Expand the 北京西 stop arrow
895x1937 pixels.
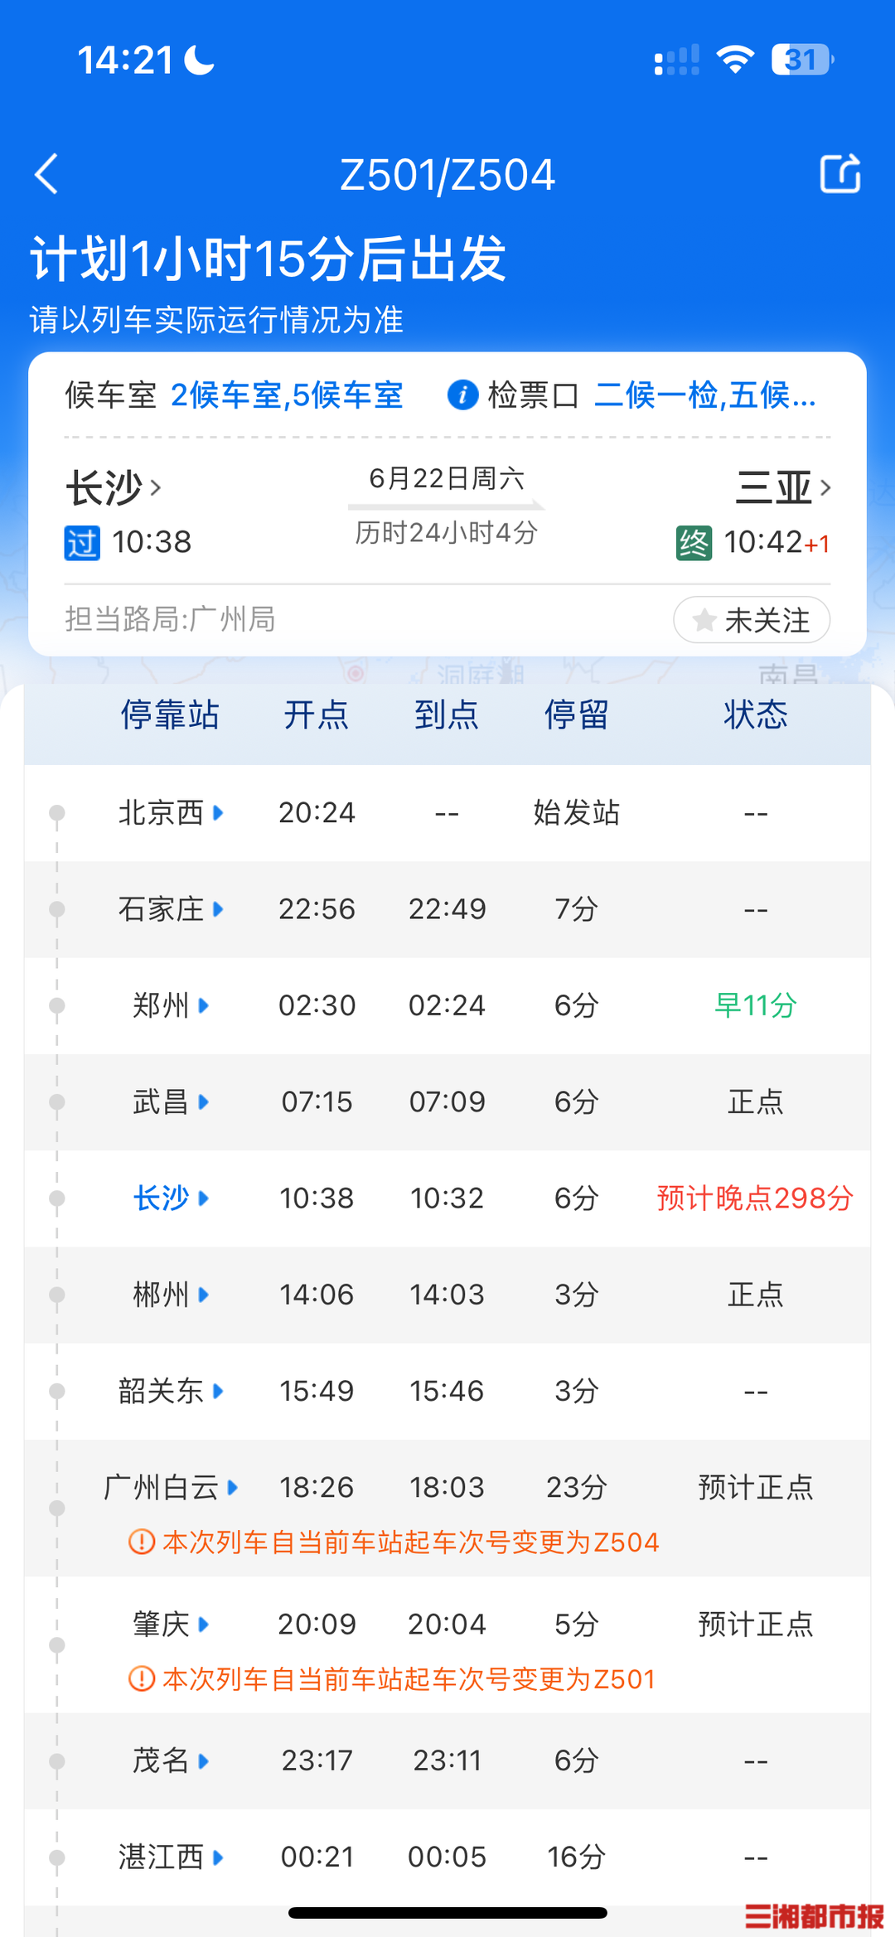218,812
